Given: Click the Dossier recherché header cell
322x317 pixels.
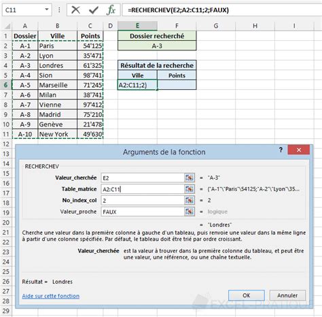Looking at the screenshot, I should [157, 36].
